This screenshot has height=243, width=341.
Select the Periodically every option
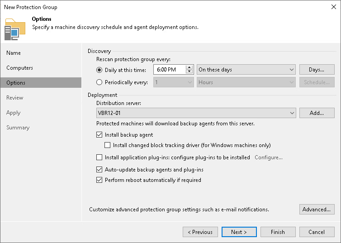tap(99, 82)
